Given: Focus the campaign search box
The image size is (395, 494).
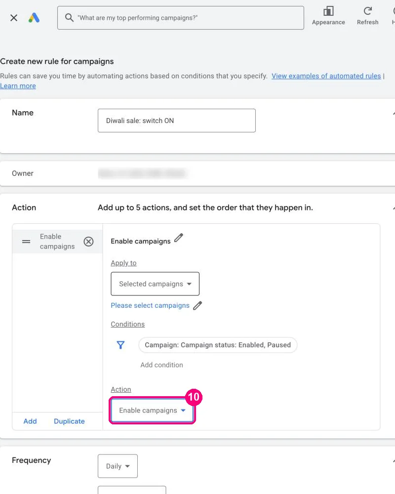Looking at the screenshot, I should coord(181,18).
